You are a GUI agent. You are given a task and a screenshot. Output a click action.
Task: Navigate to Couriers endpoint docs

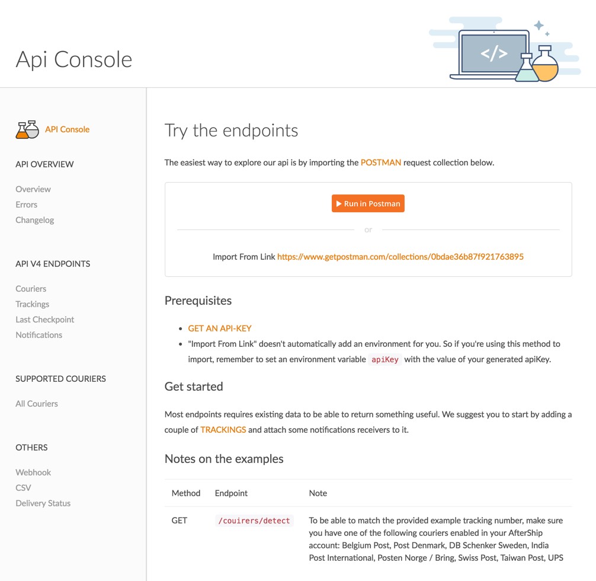31,289
